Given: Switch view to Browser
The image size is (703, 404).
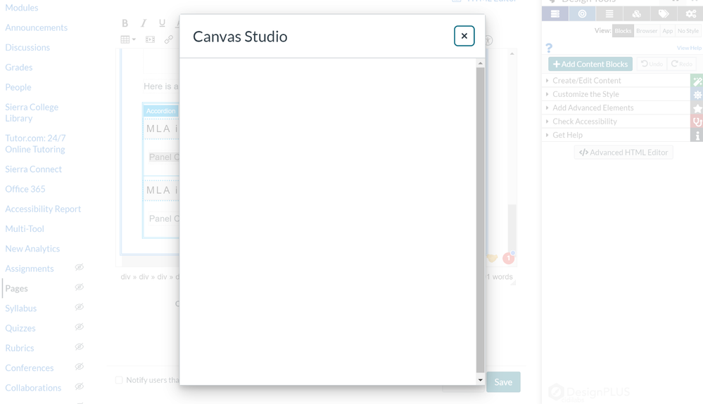Looking at the screenshot, I should [x=647, y=31].
